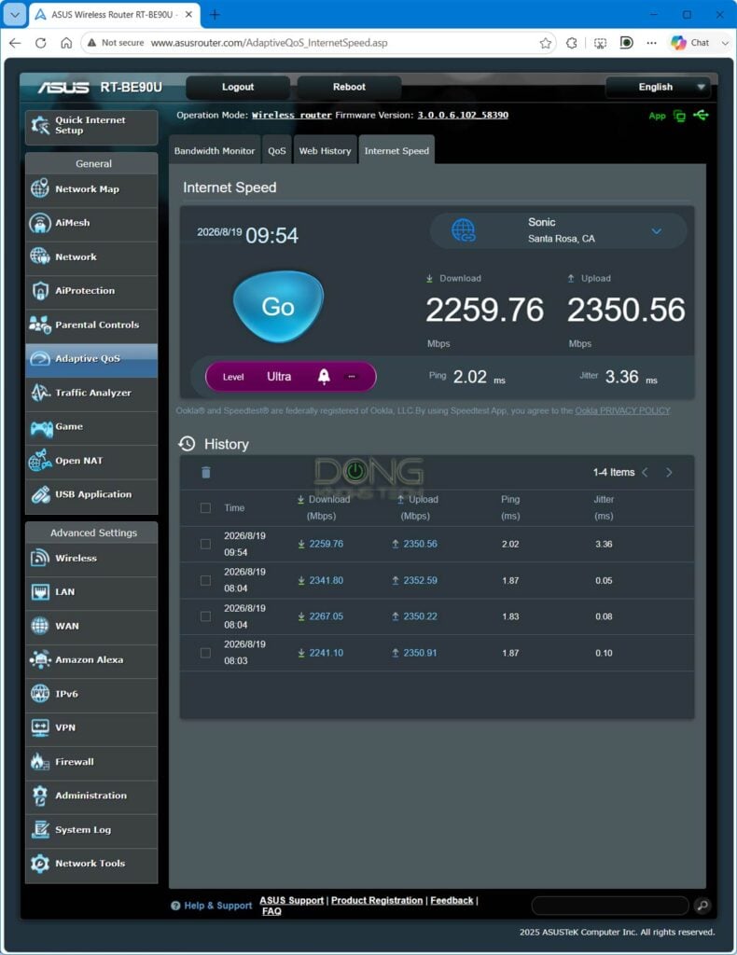Image resolution: width=737 pixels, height=955 pixels.
Task: Open browser home page
Action: [x=66, y=43]
